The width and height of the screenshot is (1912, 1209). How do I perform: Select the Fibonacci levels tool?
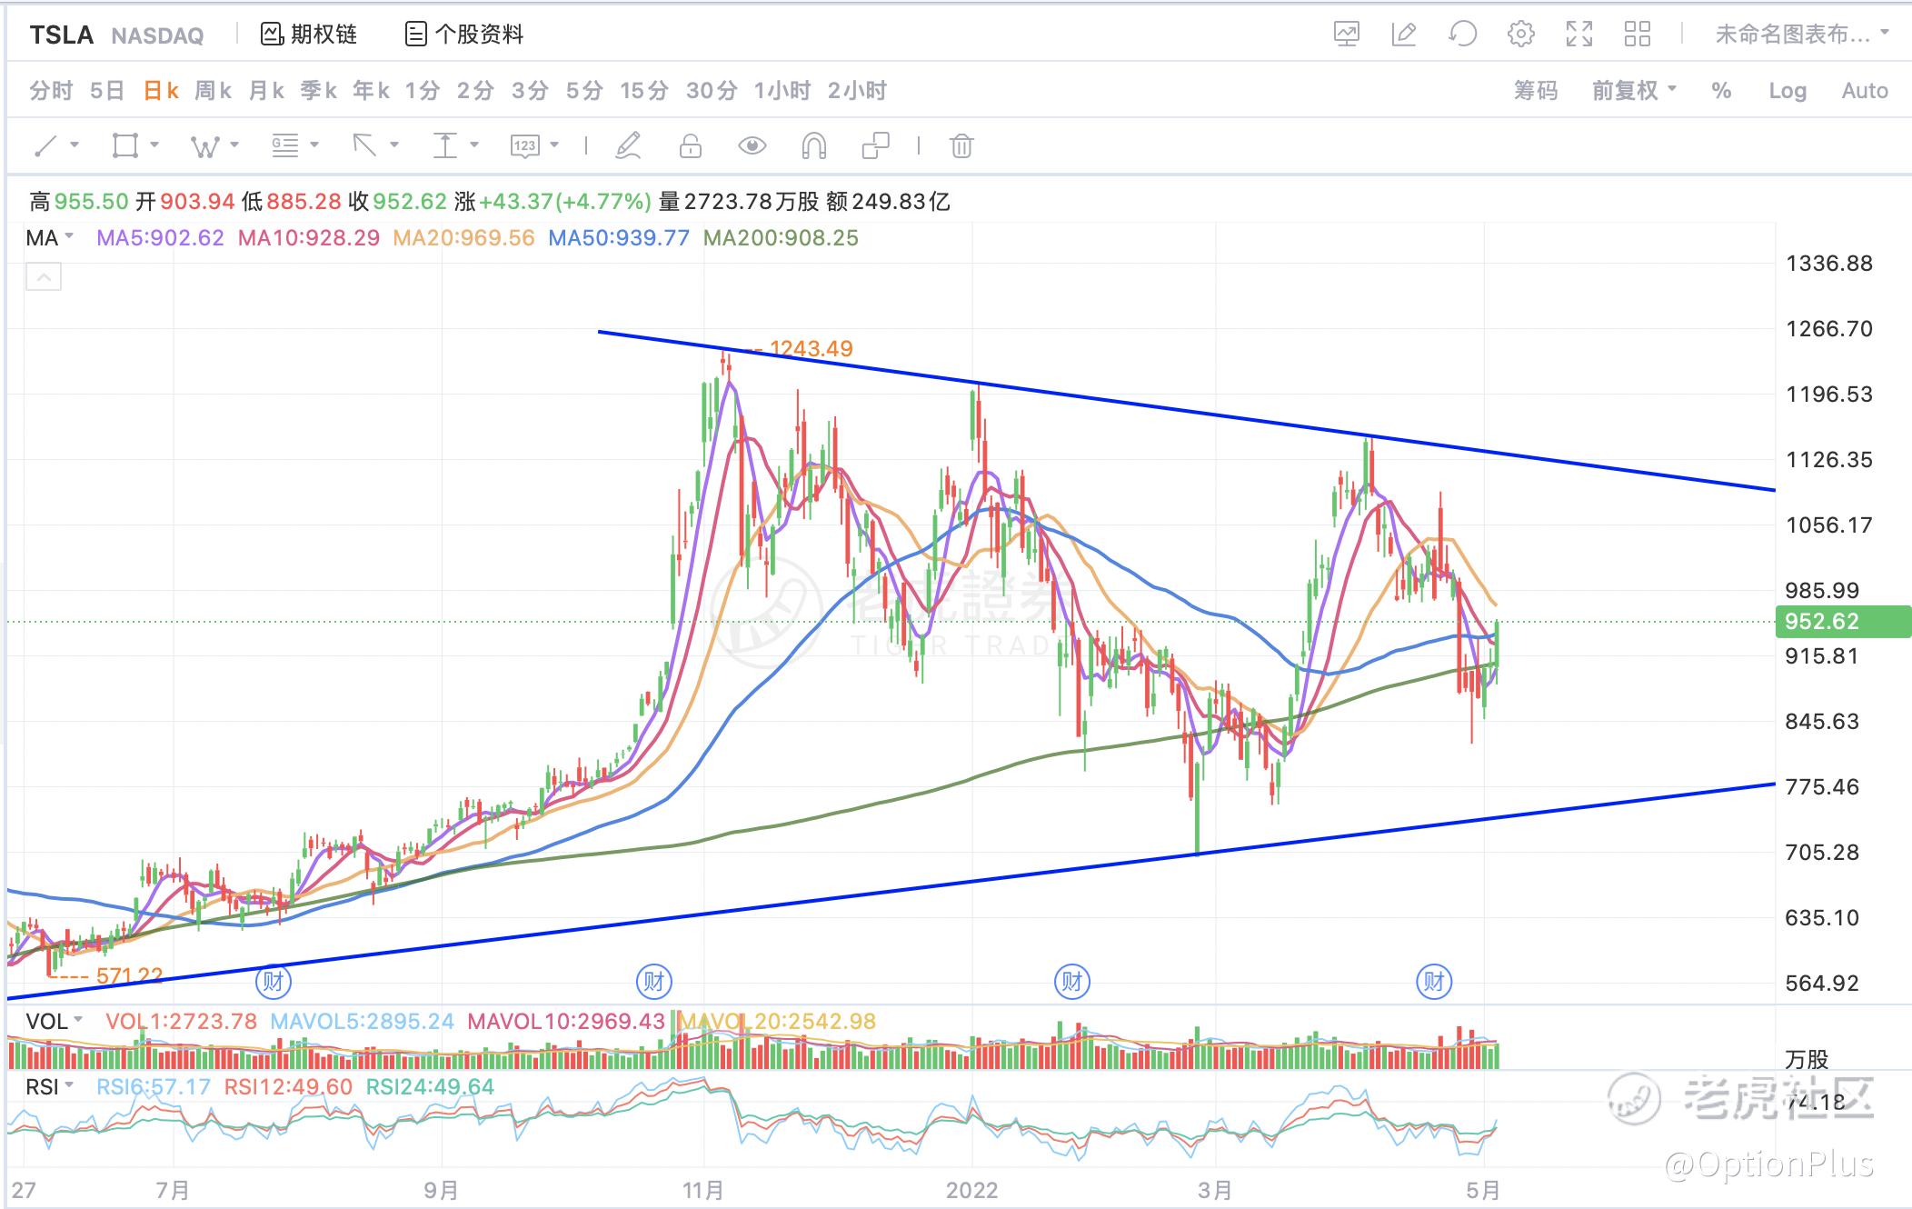[285, 145]
